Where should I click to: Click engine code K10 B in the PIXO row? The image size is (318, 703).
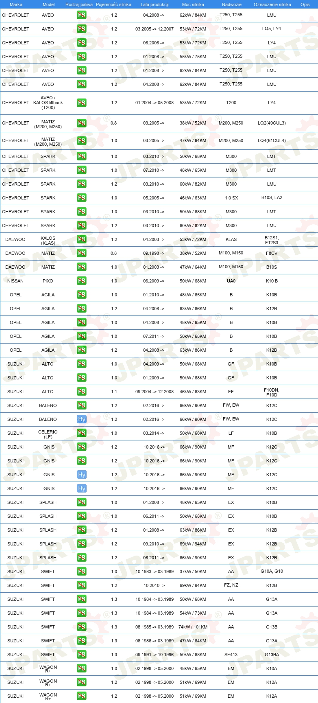tap(272, 281)
